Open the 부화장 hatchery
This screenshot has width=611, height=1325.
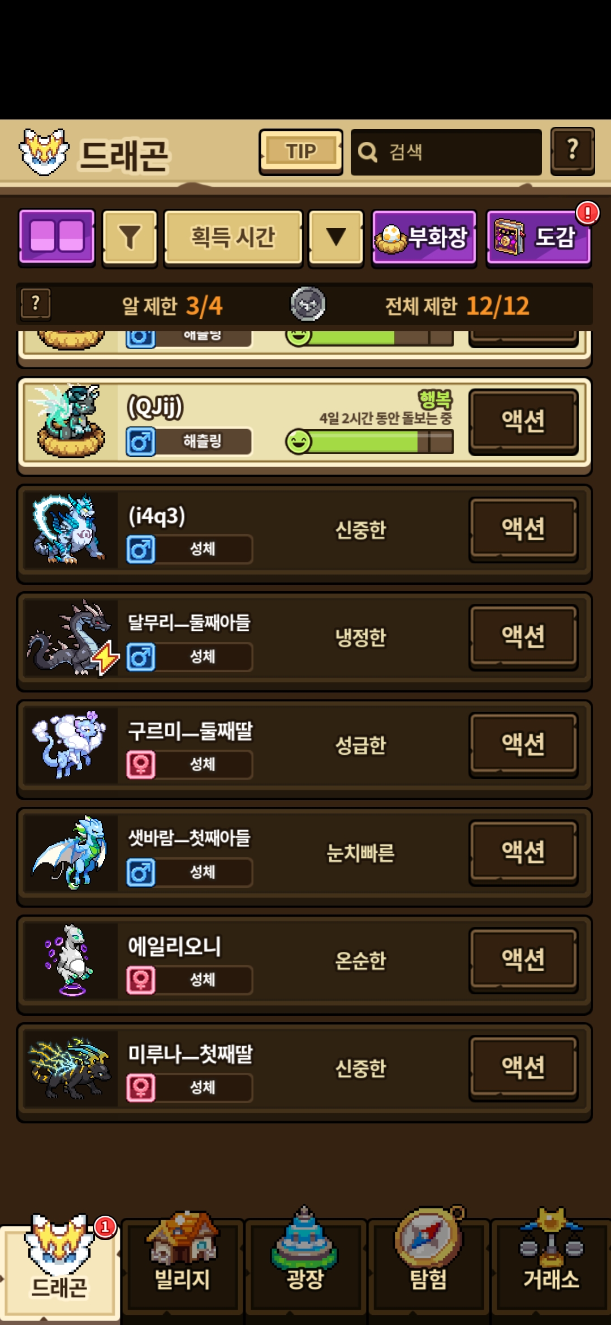tap(424, 237)
